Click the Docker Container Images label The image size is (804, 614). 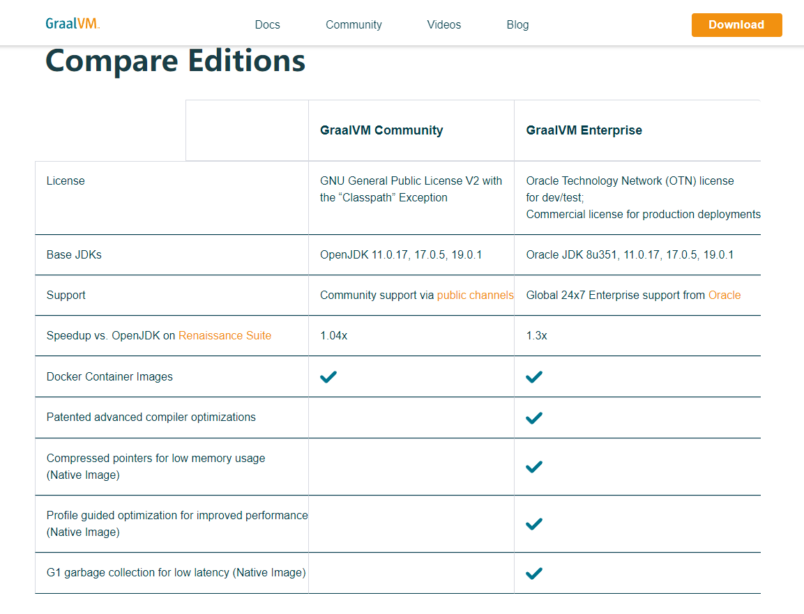[109, 377]
